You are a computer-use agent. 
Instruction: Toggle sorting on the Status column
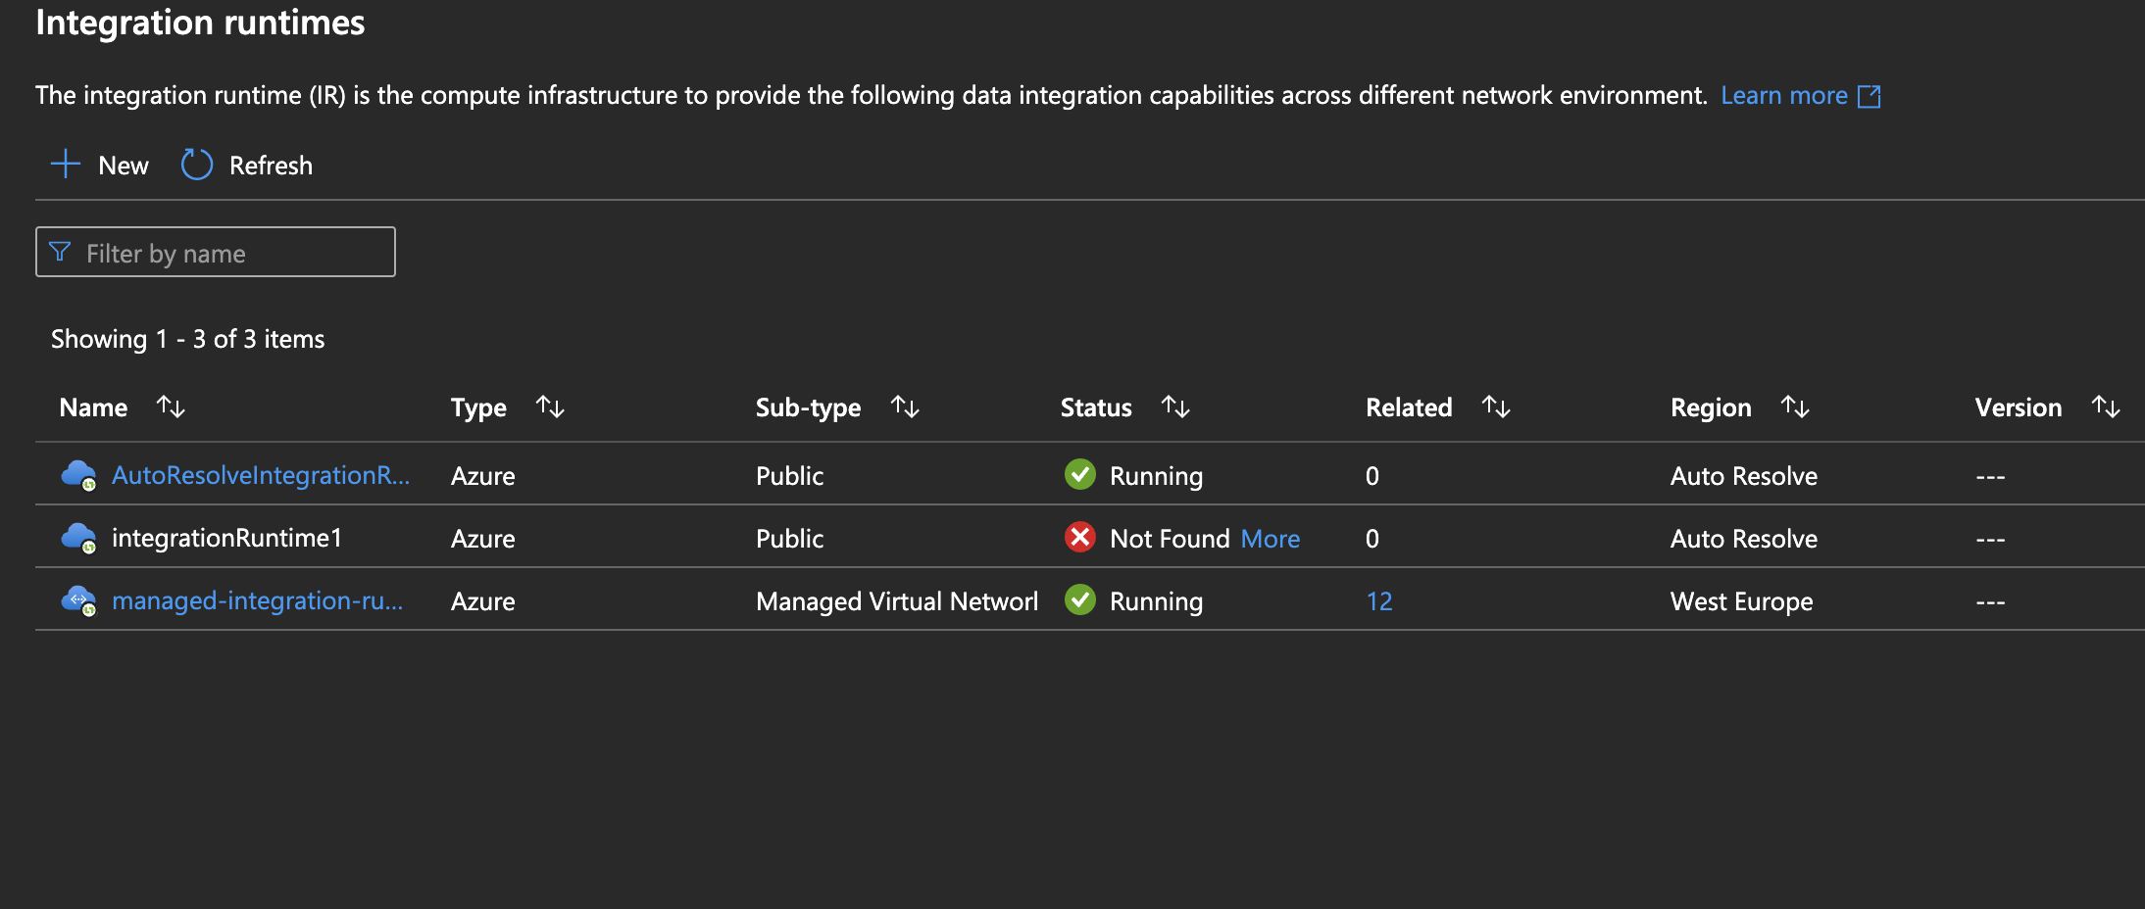point(1176,407)
